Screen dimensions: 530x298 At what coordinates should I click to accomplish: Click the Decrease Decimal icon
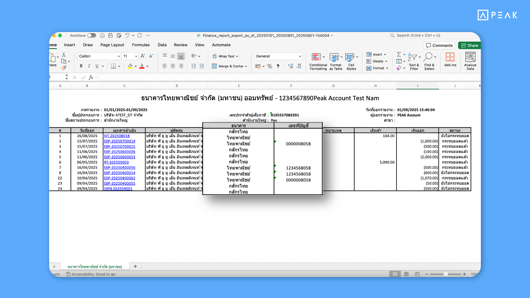pyautogui.click(x=299, y=66)
